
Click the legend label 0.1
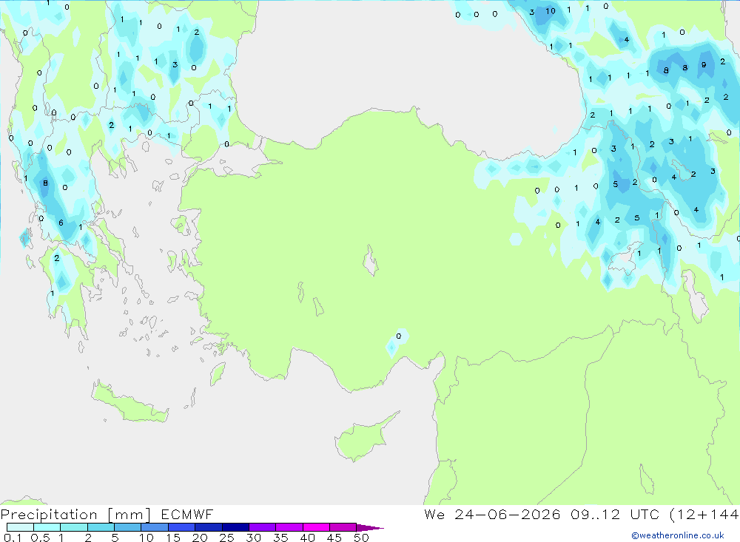pos(13,538)
